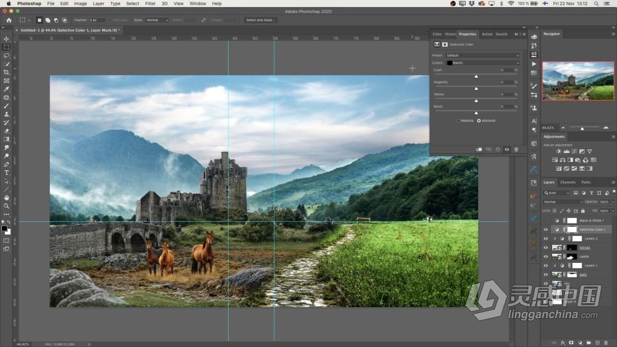Hide the Levels 2 layer

[x=546, y=238]
